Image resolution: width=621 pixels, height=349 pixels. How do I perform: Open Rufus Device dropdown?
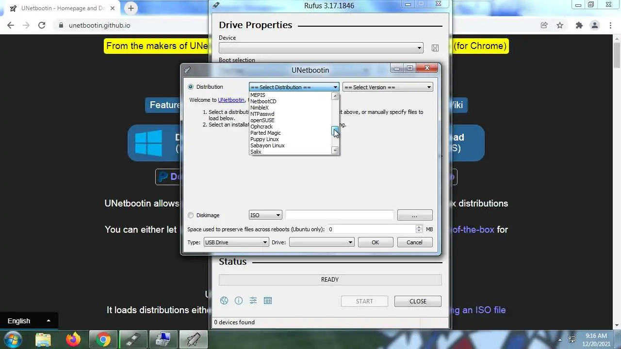[x=321, y=48]
